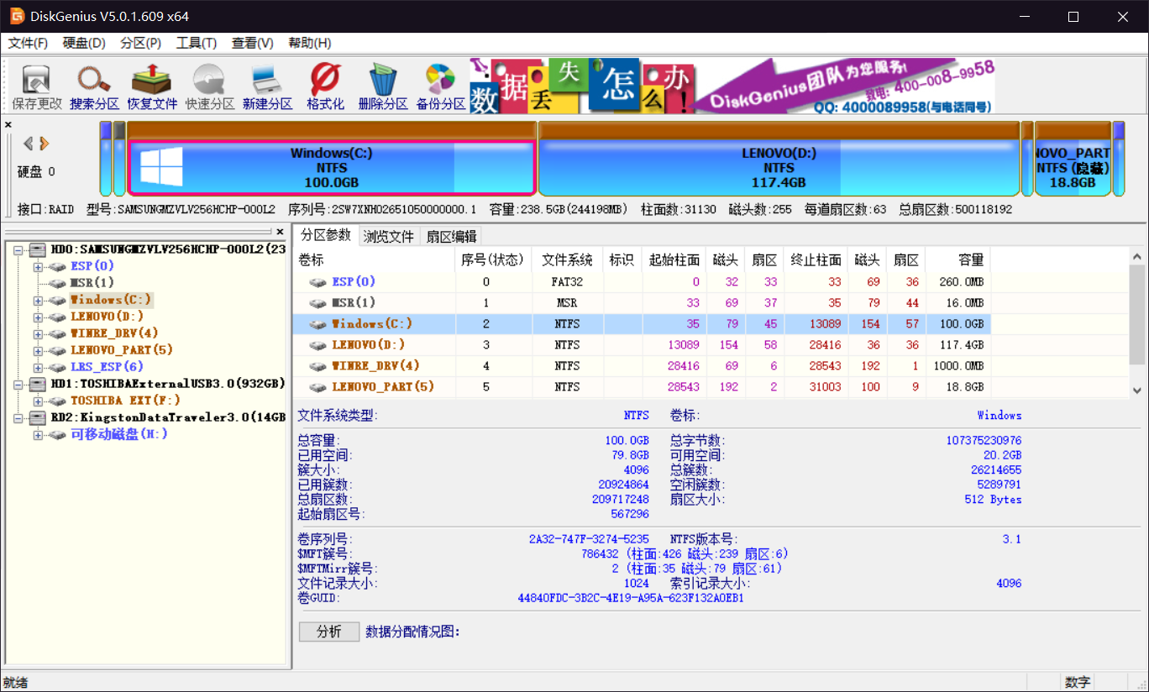Click the 起始柱面 column header
Image resolution: width=1149 pixels, height=692 pixels.
674,260
